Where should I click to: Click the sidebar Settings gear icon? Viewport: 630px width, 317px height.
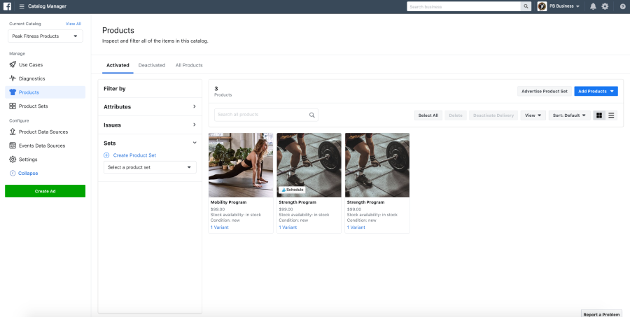[x=13, y=160]
